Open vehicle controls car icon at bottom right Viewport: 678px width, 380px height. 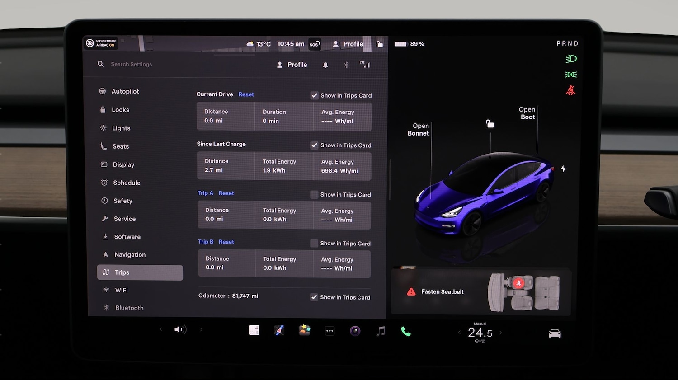(555, 333)
